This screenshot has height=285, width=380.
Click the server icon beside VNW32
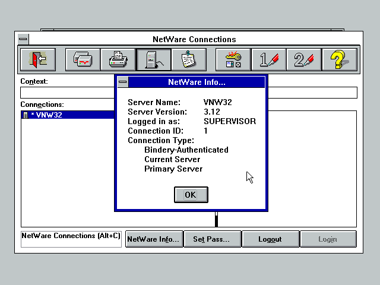pos(25,115)
